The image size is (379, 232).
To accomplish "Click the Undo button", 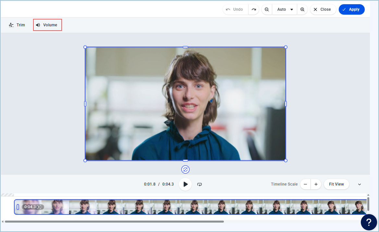I will [x=235, y=9].
